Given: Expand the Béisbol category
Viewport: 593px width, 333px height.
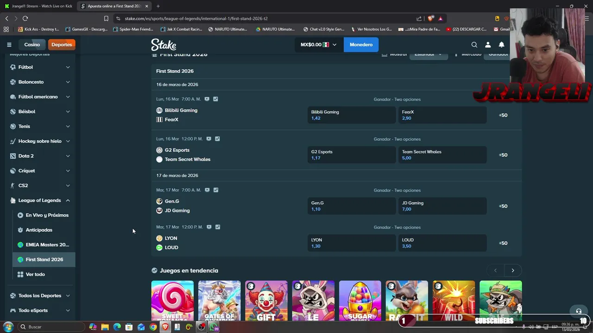Looking at the screenshot, I should pyautogui.click(x=40, y=111).
